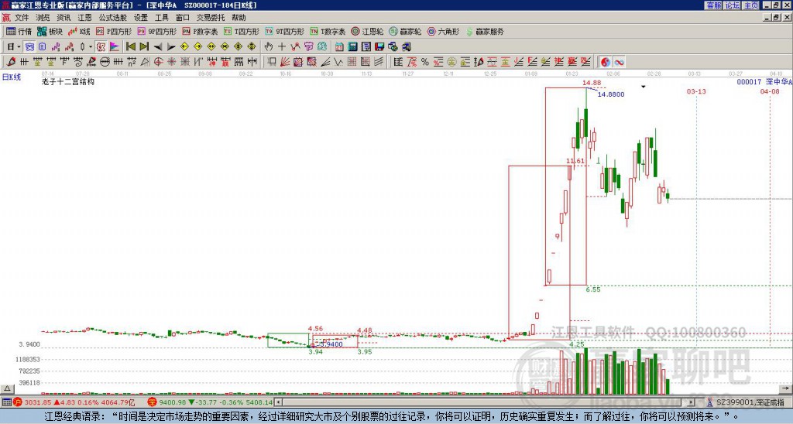Step chart right with black arrow
The image size is (793, 424).
tap(171, 47)
